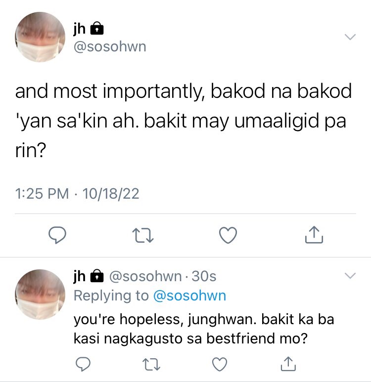Screen dimensions: 371x382
Task: Tap the main tweet text 'and most importantly'
Action: 183,121
